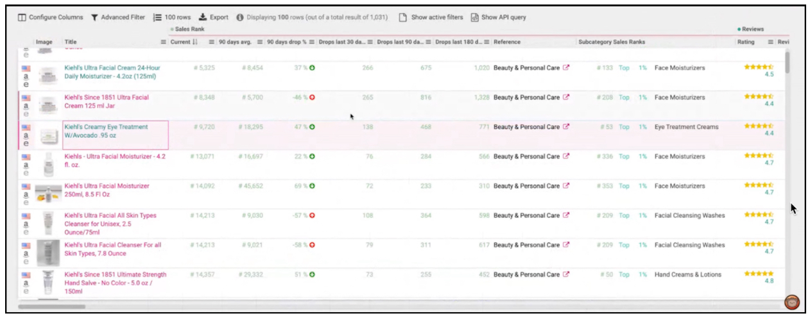Click thumbnail of Ultra Facial Moisturizer 250ml
The height and width of the screenshot is (318, 810).
[48, 194]
